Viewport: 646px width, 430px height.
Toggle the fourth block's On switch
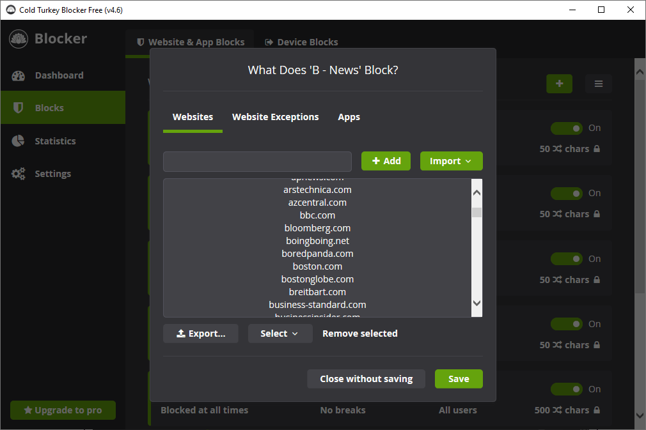567,324
